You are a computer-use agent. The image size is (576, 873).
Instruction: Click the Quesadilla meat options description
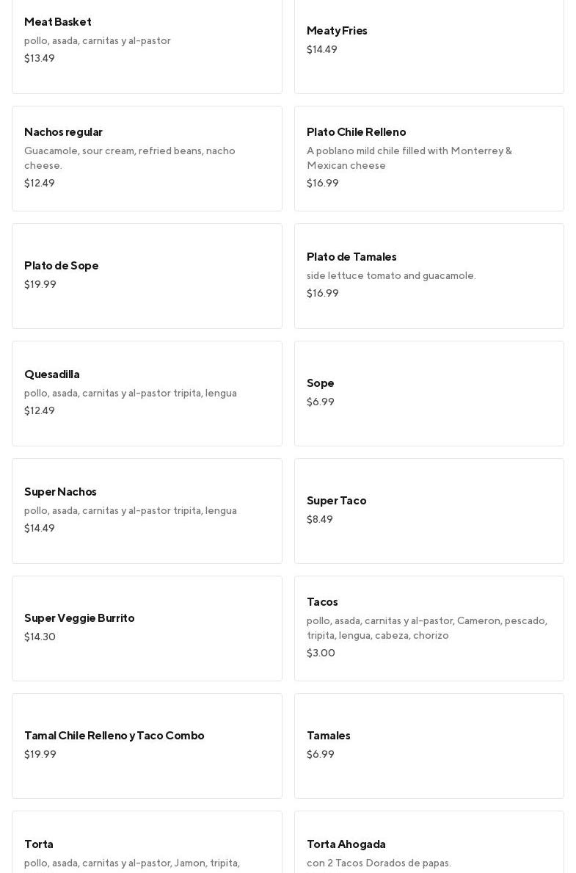pyautogui.click(x=131, y=394)
